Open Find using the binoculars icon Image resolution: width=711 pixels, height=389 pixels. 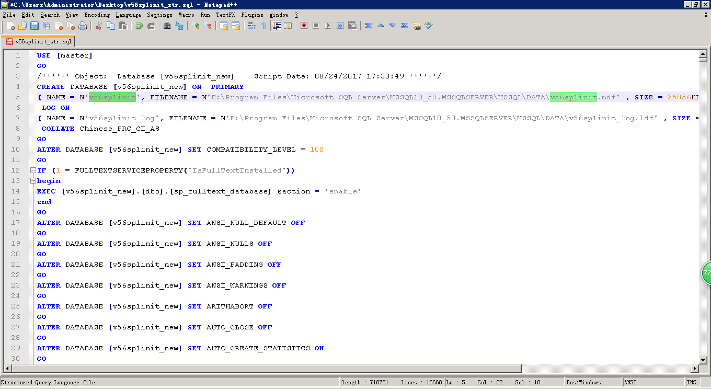167,26
